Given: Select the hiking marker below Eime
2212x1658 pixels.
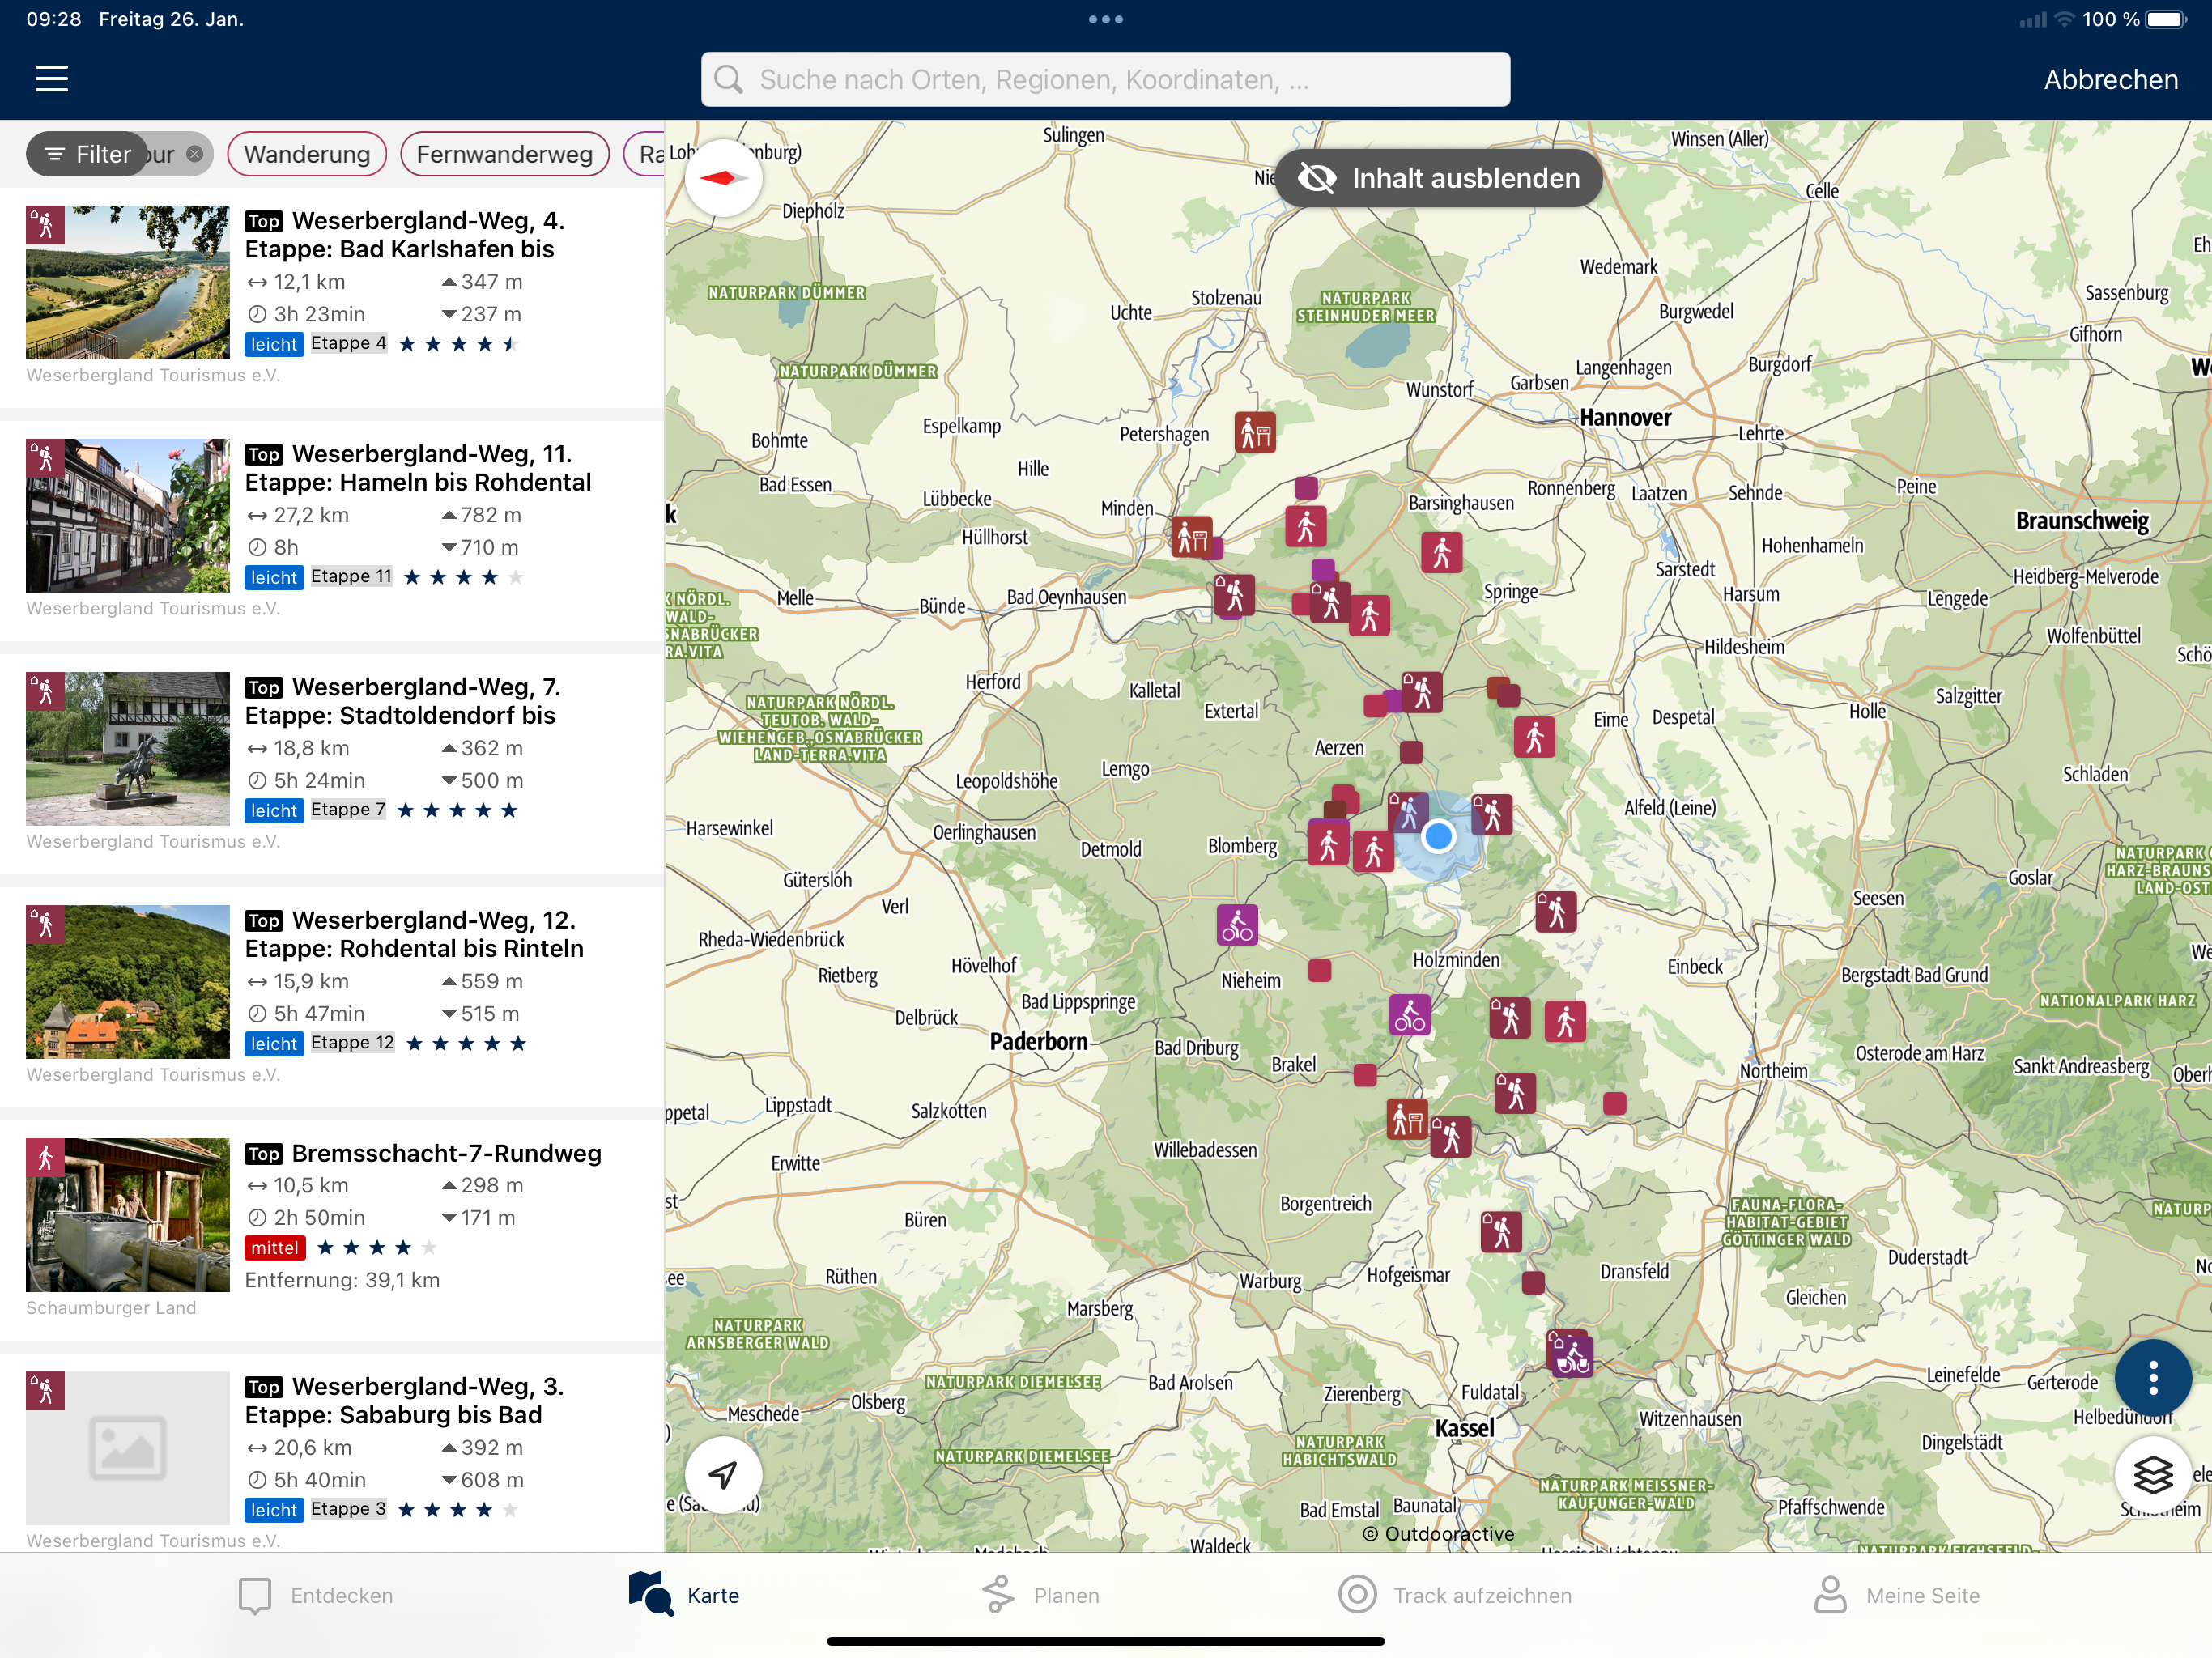Looking at the screenshot, I should (1534, 737).
